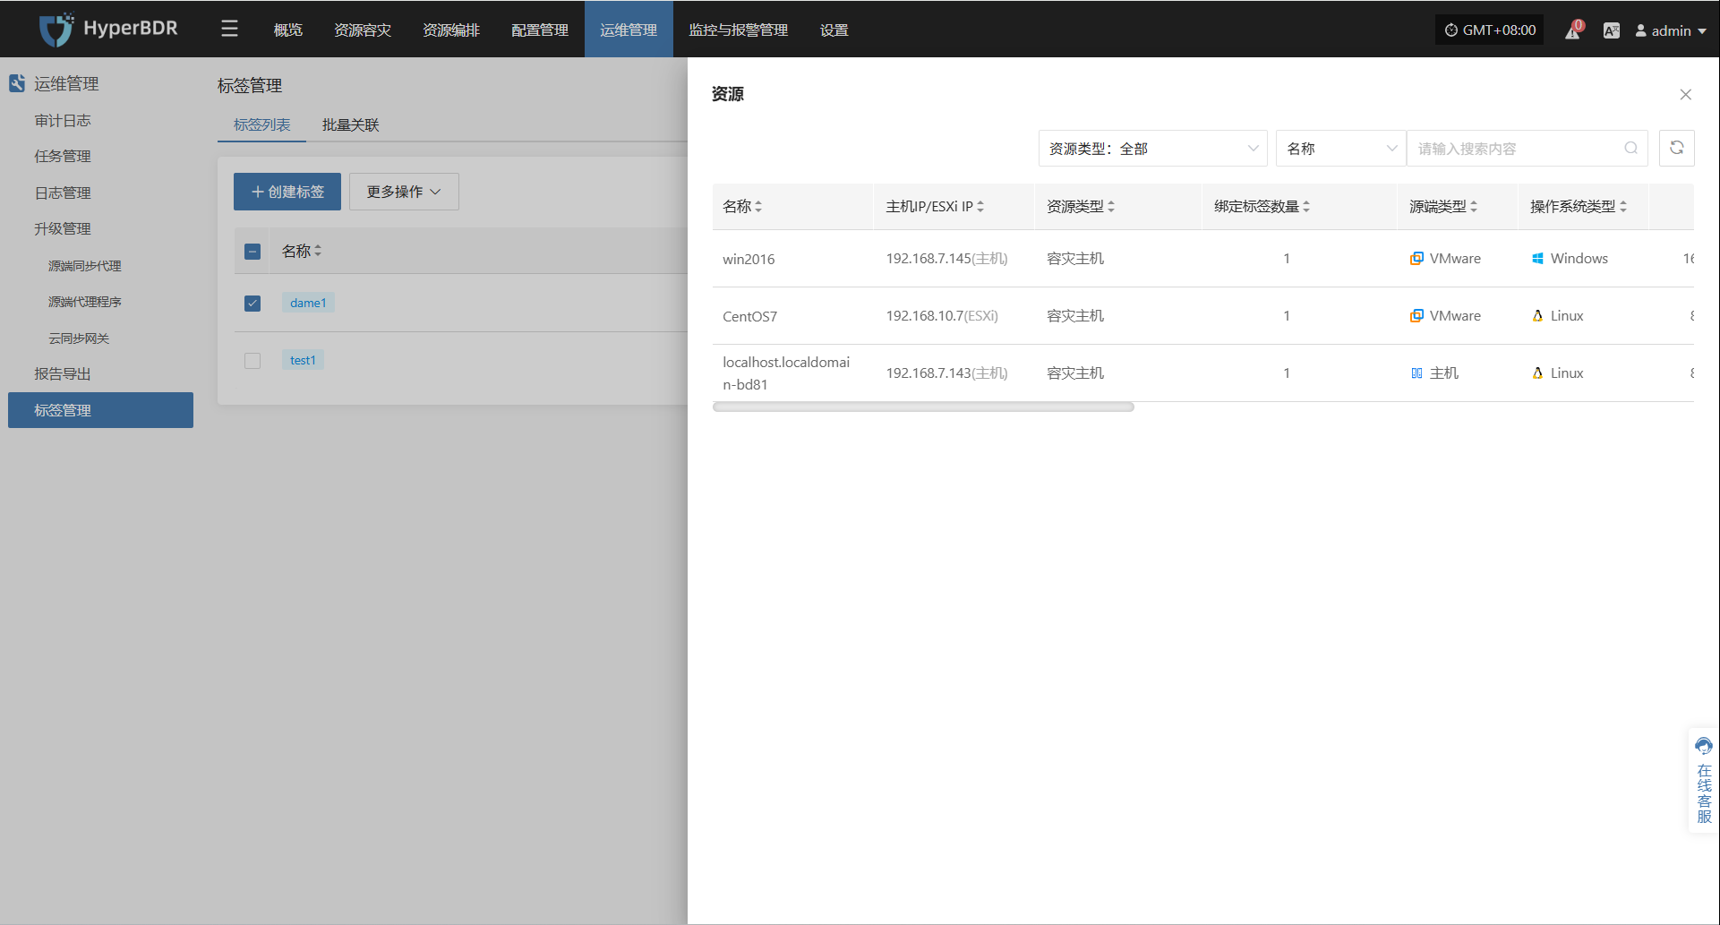The image size is (1720, 925).
Task: Open the 资源编排 top menu
Action: [450, 30]
